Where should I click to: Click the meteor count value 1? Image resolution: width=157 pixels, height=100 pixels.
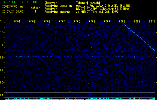35,11
